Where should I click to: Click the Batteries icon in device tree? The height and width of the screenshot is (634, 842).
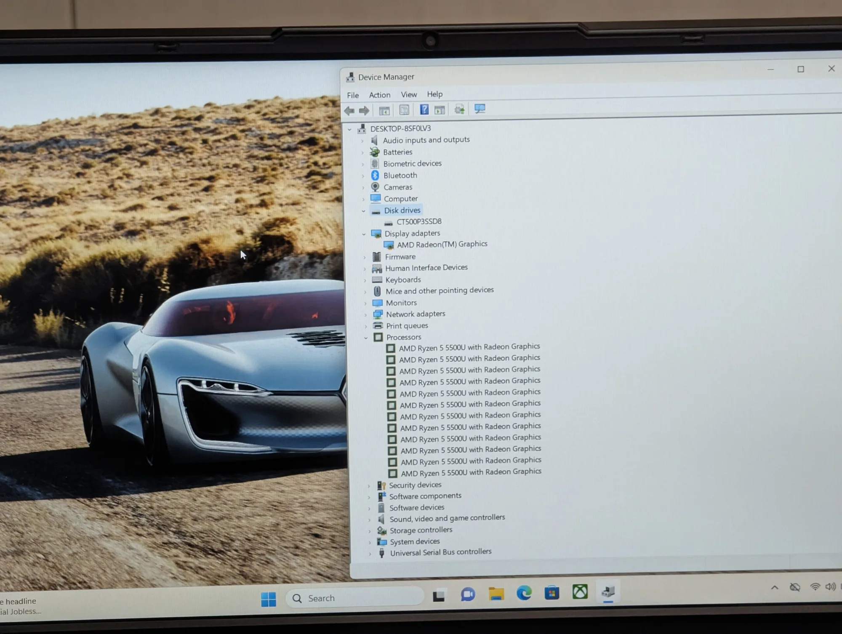pyautogui.click(x=374, y=152)
